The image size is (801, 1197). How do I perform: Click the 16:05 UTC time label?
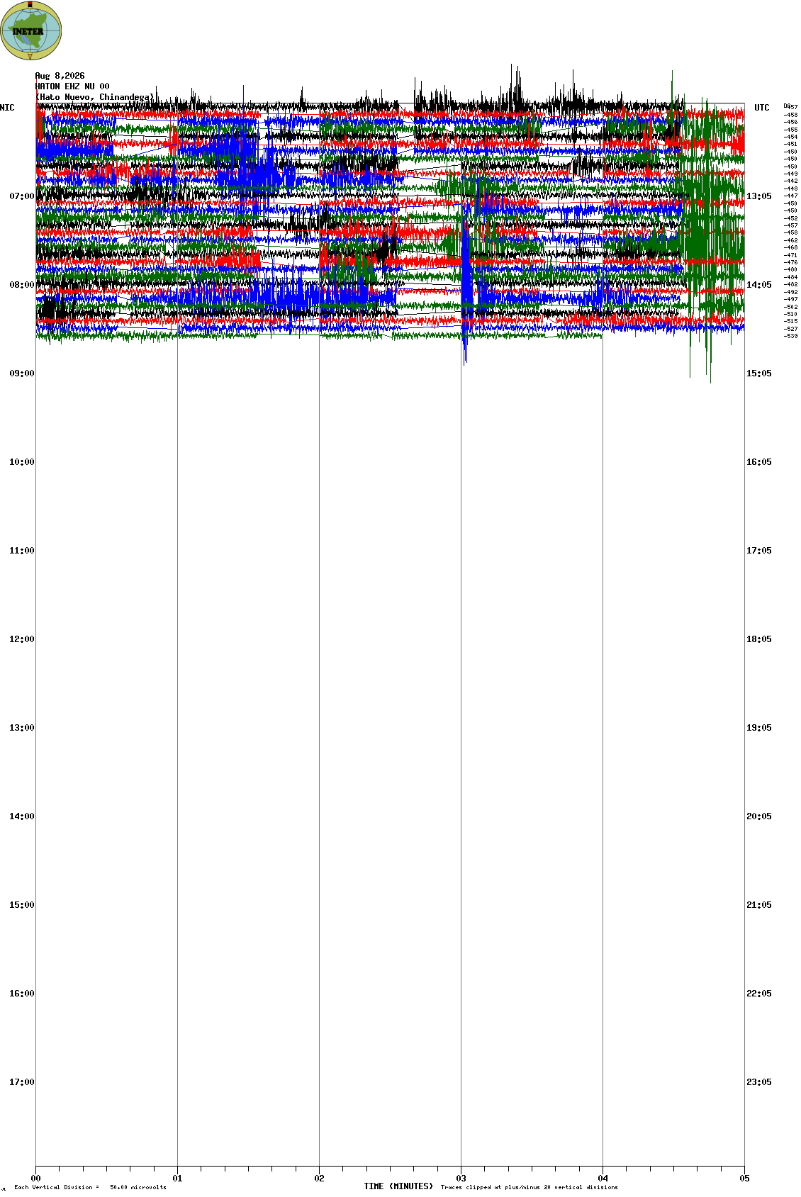click(759, 462)
